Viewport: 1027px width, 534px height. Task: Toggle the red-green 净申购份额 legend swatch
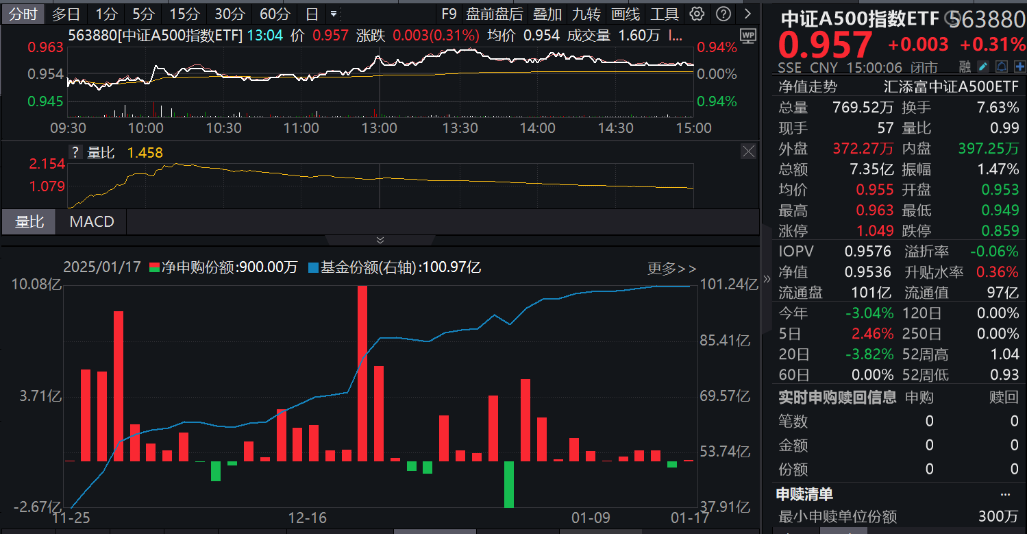(x=154, y=268)
